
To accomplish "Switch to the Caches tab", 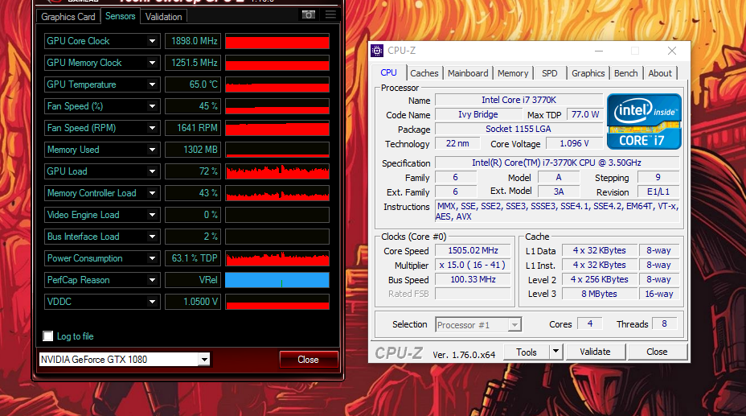I will click(x=424, y=73).
